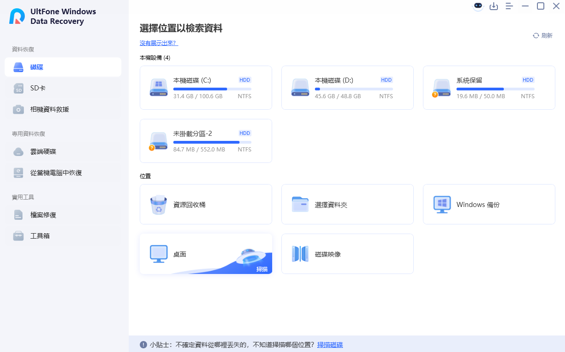Open 檔案修復 in the sidebar
Screen dimensions: 565x352
pyautogui.click(x=63, y=215)
